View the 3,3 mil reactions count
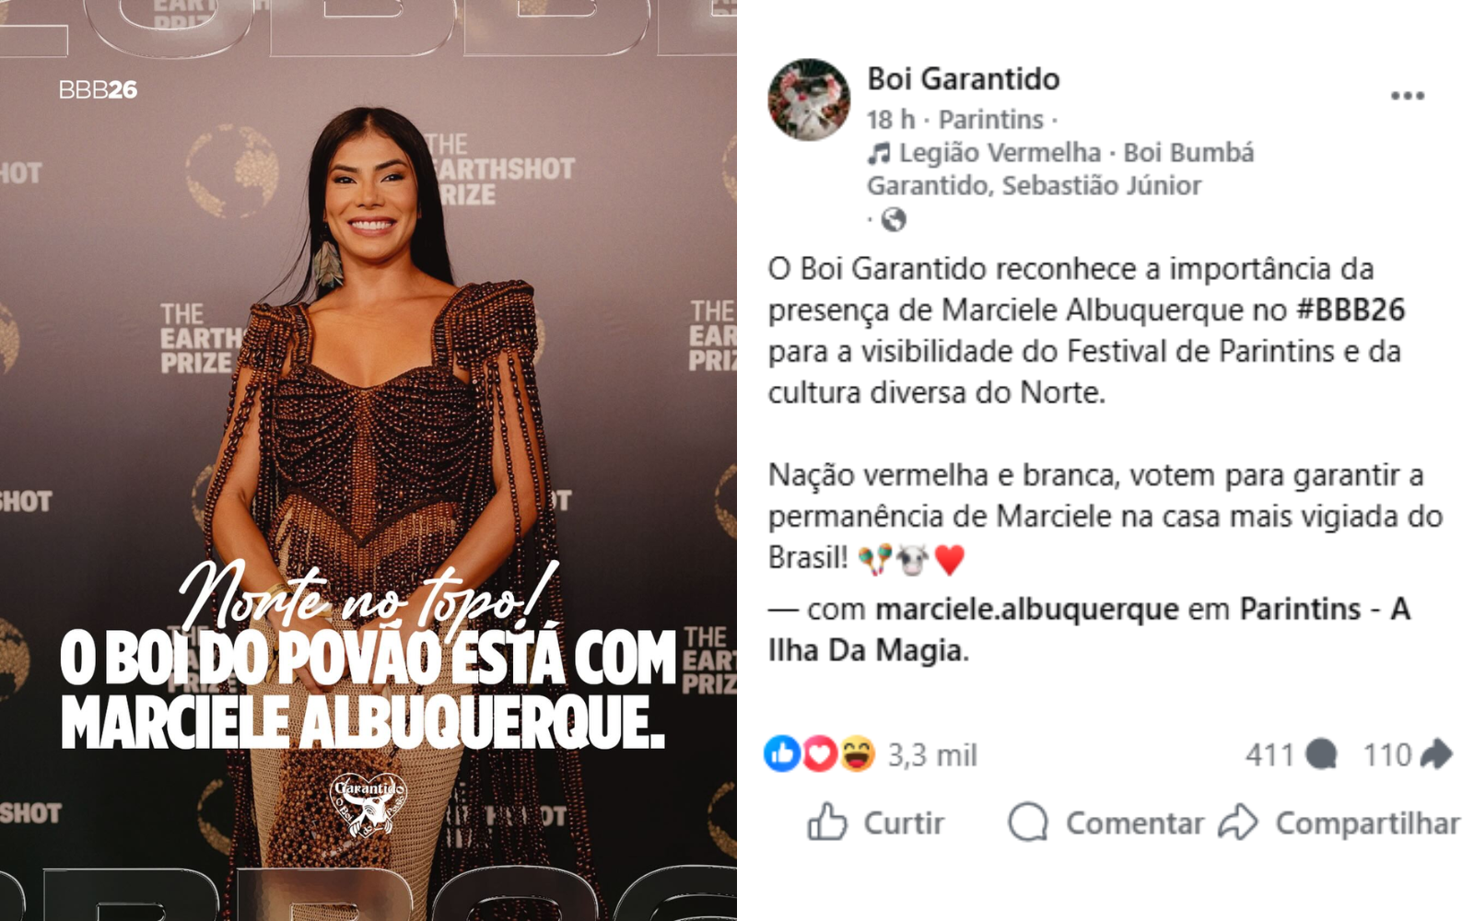This screenshot has width=1474, height=921. click(931, 755)
